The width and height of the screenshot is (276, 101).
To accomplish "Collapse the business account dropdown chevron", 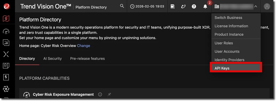I will (x=256, y=6).
